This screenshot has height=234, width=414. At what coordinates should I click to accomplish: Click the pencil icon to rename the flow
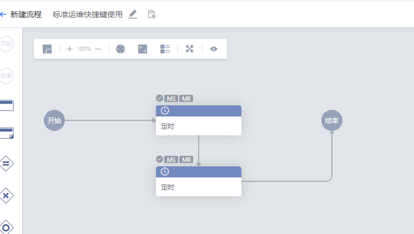tap(133, 14)
